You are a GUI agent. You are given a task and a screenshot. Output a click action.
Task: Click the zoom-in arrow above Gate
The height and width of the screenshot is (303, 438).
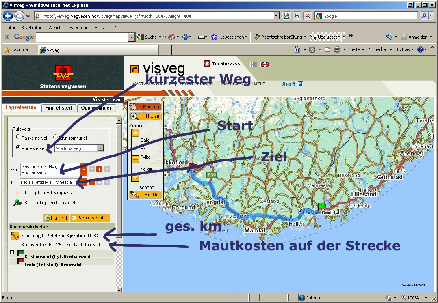[135, 133]
